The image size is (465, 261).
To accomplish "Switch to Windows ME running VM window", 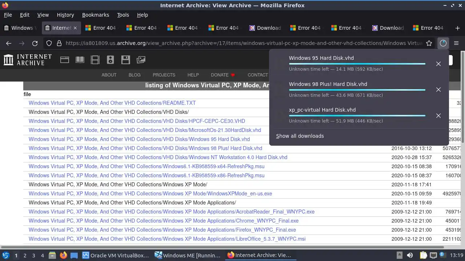I will (188, 255).
